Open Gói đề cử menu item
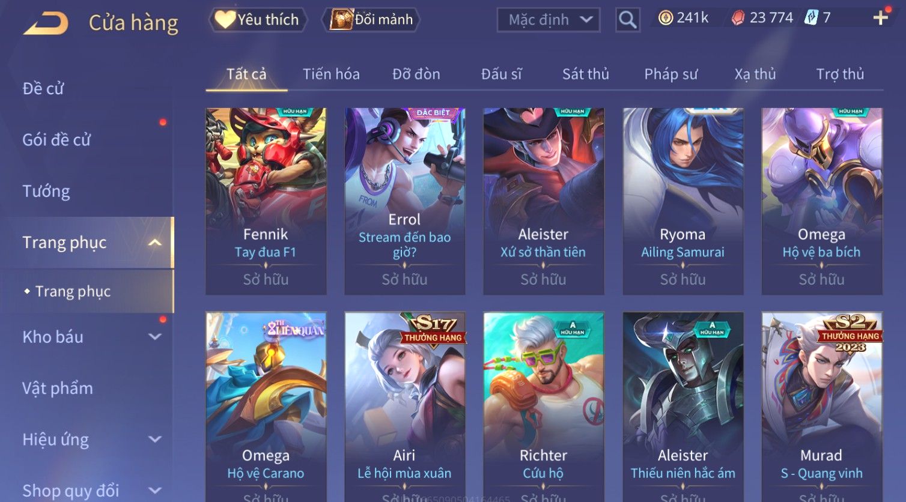The image size is (906, 502). tap(56, 140)
